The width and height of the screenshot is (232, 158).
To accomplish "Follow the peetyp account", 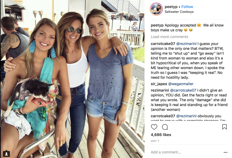I will (x=187, y=7).
